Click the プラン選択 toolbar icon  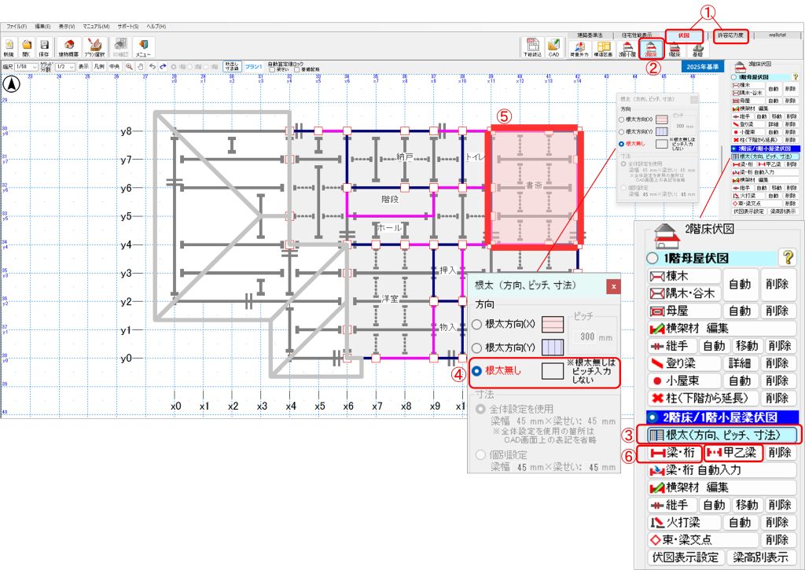pyautogui.click(x=94, y=47)
